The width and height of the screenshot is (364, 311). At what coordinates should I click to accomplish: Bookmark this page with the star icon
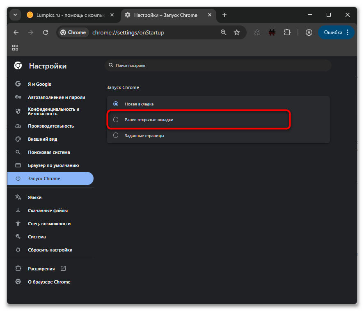[236, 32]
